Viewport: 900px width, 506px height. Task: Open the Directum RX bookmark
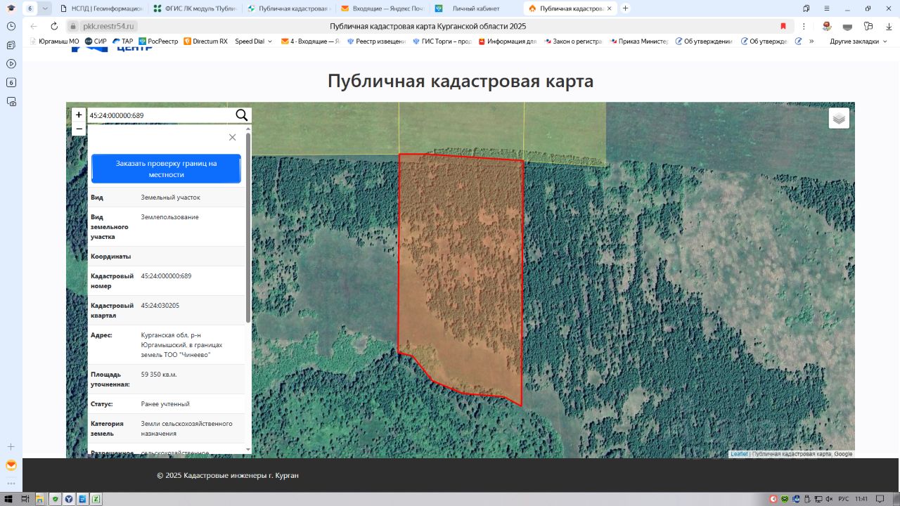[205, 41]
